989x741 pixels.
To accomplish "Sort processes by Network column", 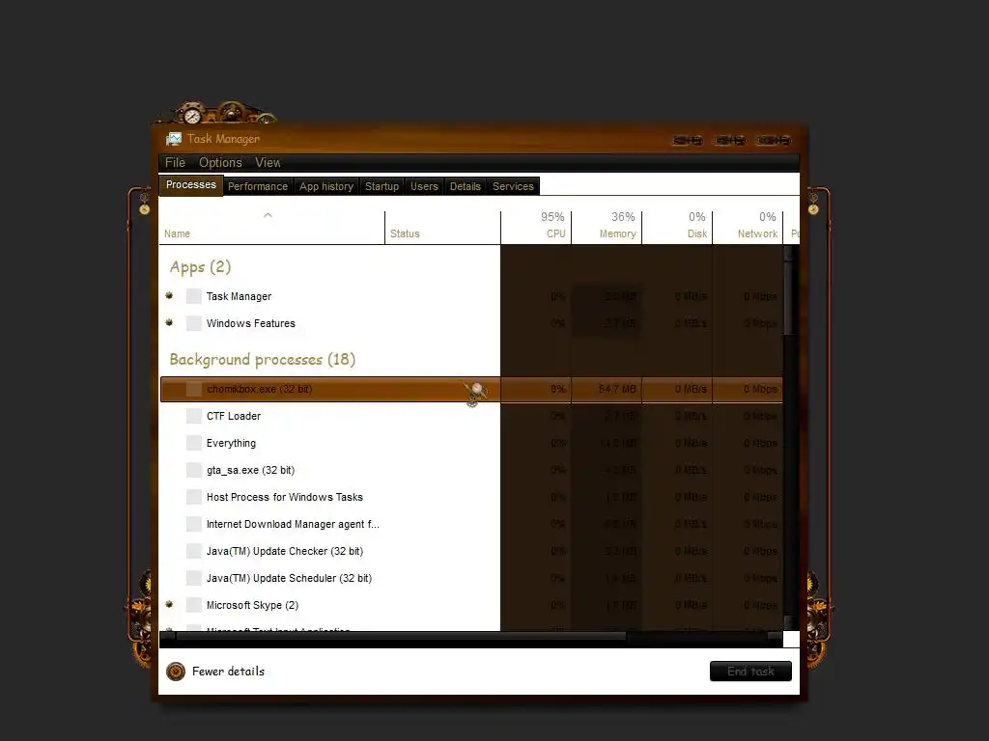I will coord(749,228).
